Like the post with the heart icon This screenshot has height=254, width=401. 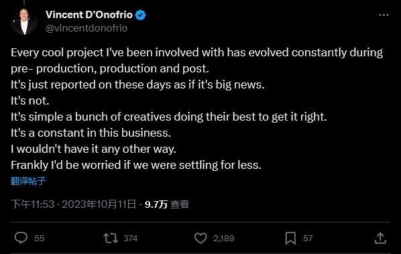pos(200,238)
